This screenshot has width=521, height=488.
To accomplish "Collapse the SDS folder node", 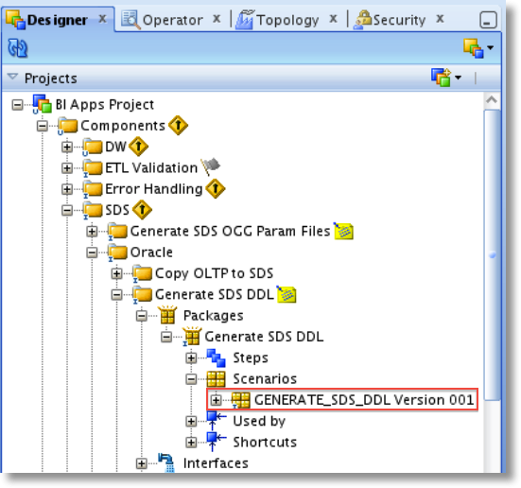I will 67,210.
